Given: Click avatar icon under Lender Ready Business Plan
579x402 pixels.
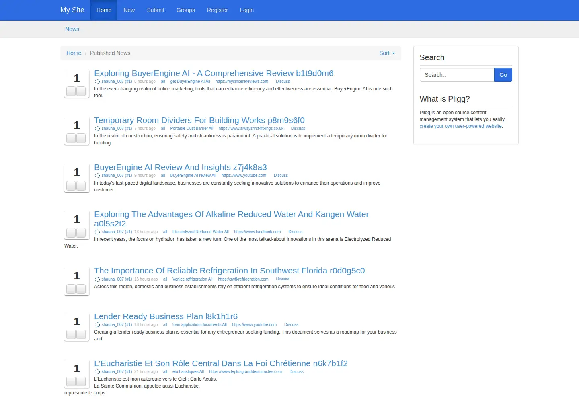Looking at the screenshot, I should [97, 325].
